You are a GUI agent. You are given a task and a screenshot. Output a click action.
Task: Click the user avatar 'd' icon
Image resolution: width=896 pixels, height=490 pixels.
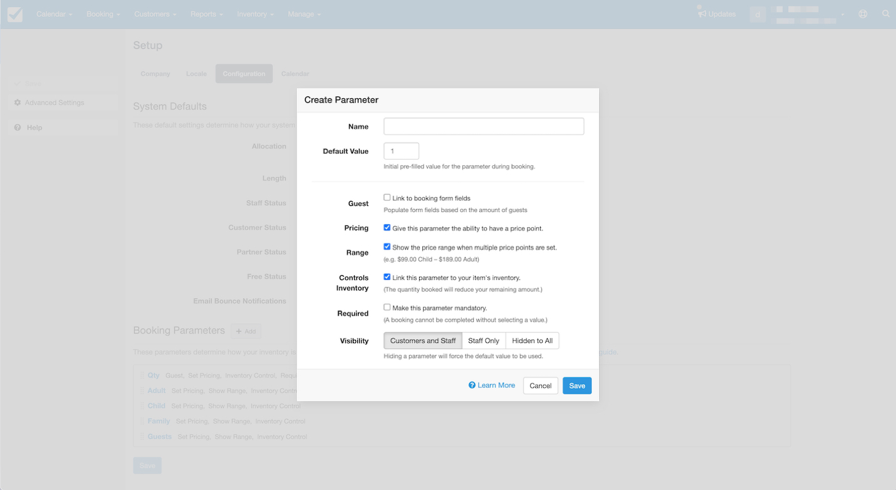tap(758, 14)
